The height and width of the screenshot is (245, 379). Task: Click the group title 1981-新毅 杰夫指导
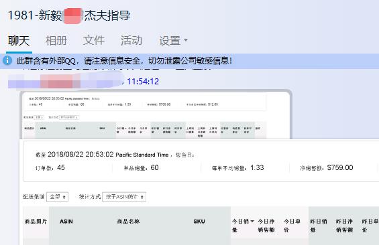[x=69, y=15]
